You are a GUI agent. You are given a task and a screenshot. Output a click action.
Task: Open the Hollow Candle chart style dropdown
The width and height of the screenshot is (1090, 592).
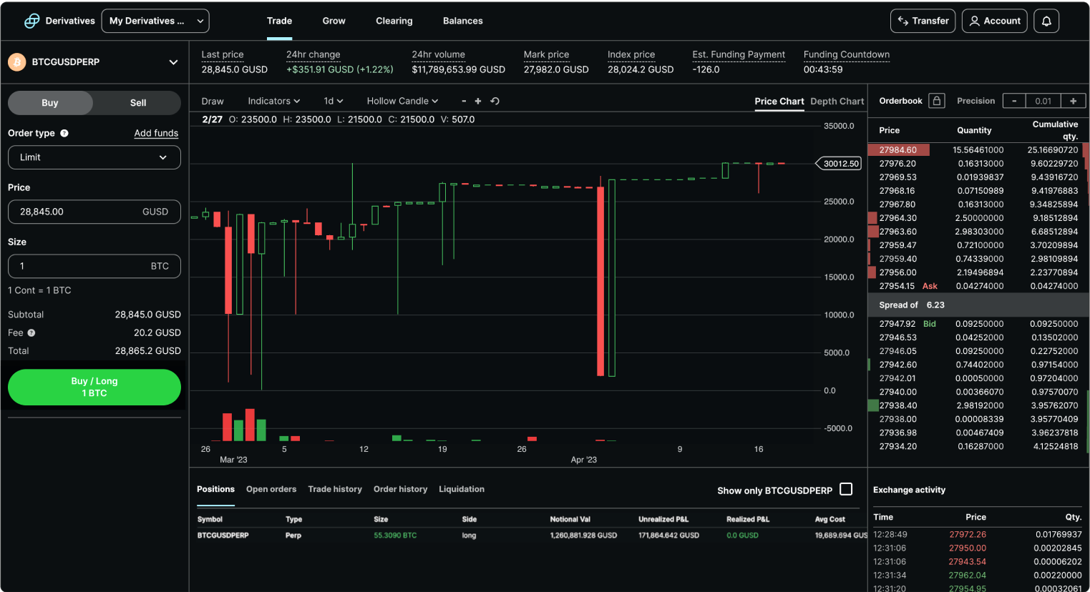click(402, 101)
